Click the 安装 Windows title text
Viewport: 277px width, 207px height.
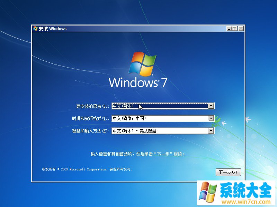(53, 29)
